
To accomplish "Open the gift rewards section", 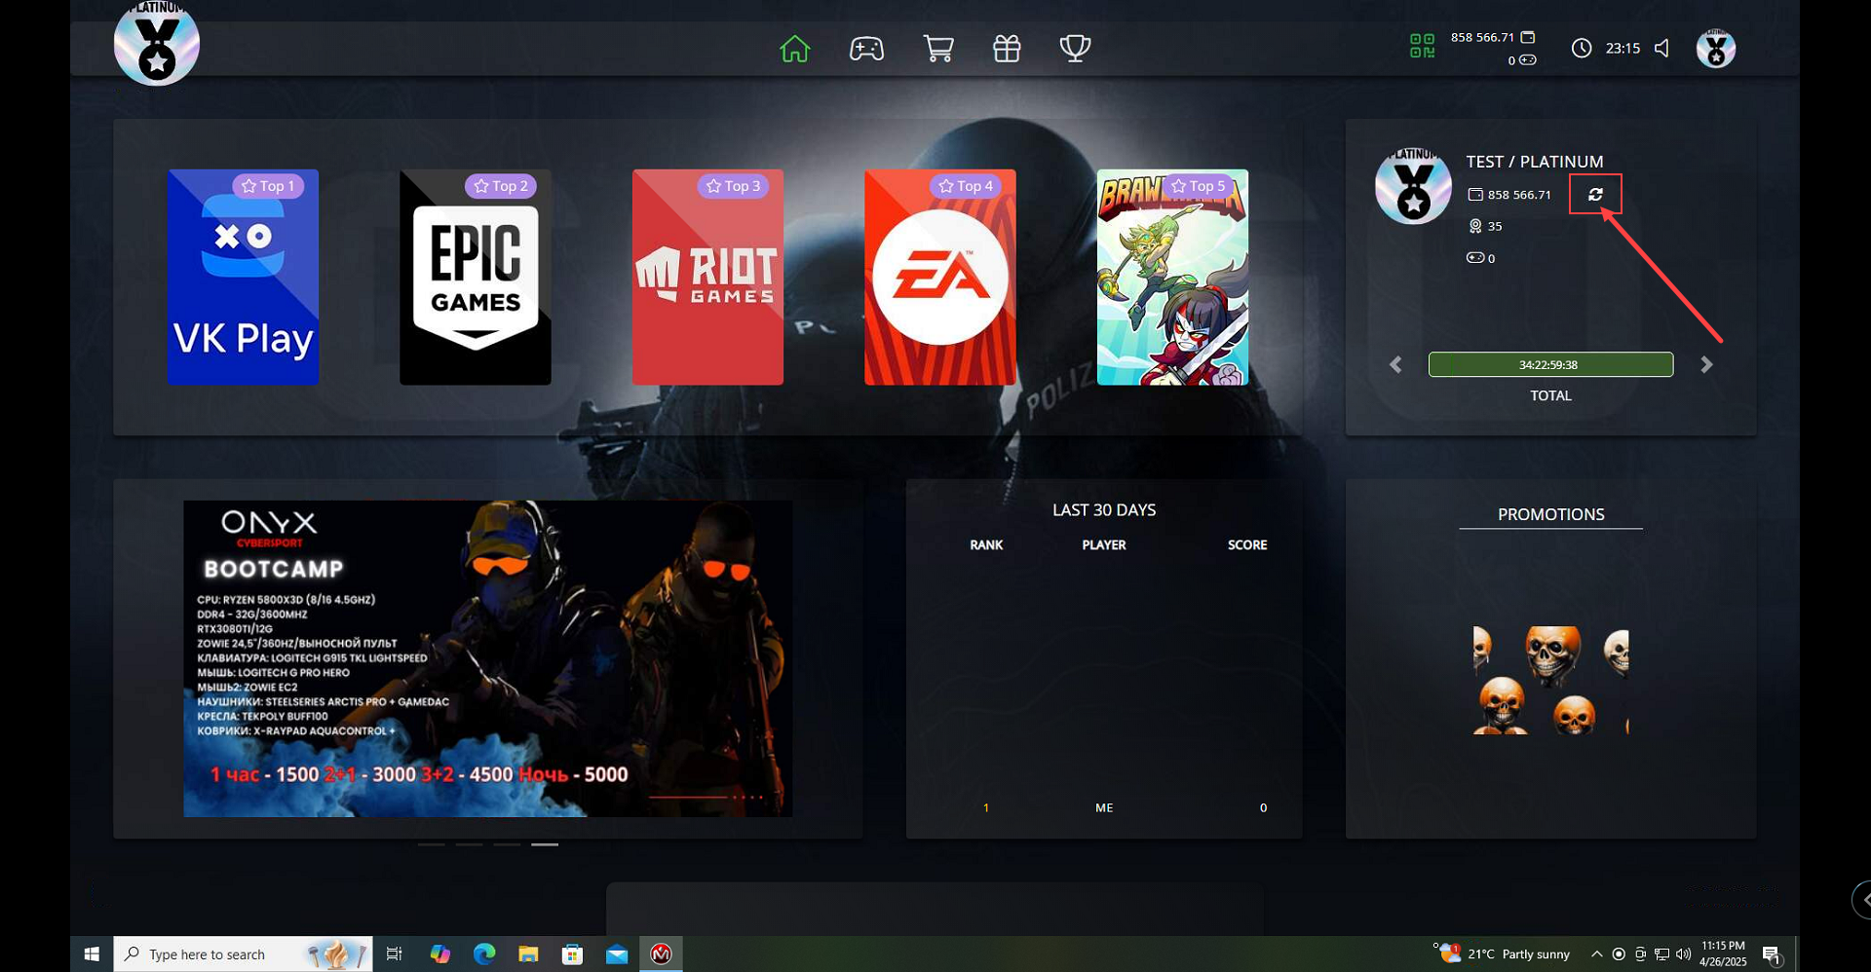I will [x=1007, y=49].
